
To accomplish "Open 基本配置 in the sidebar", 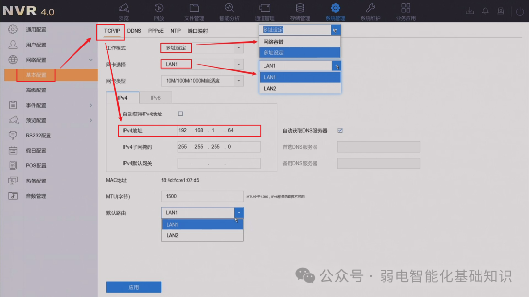I will (51, 75).
